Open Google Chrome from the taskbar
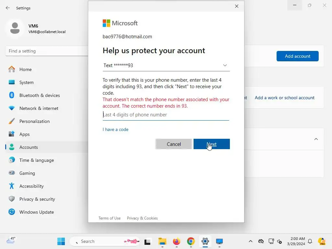This screenshot has height=249, width=332. (191, 241)
